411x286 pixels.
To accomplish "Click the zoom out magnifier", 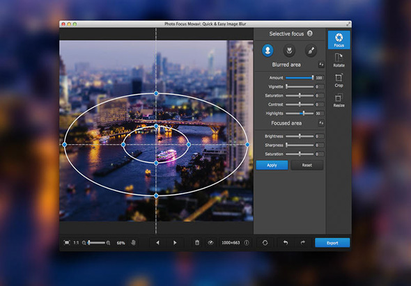I will [84, 243].
